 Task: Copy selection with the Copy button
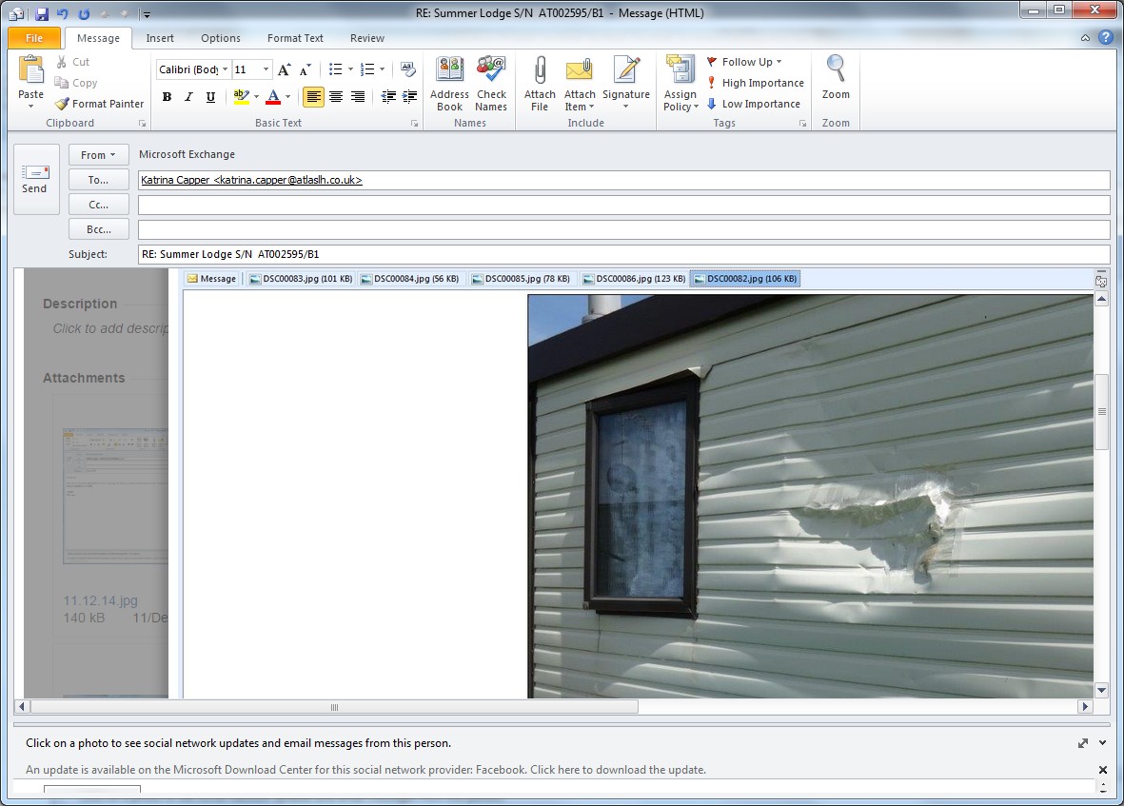click(x=76, y=83)
